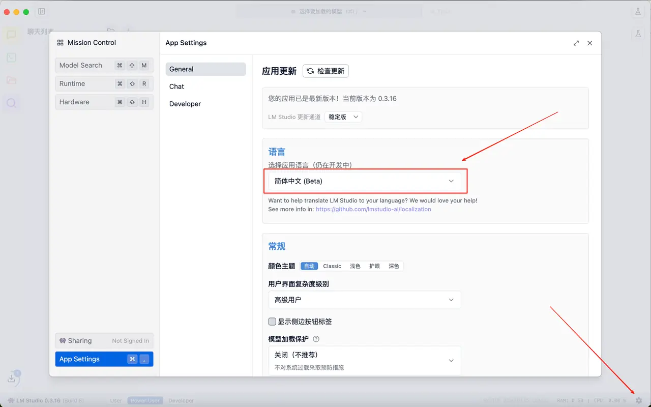651x407 pixels.
Task: Select App Settings in Mission Control
Action: click(104, 359)
